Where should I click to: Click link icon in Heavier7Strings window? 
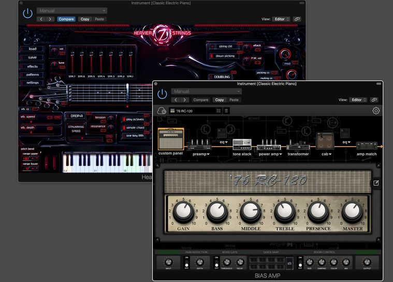[297, 19]
